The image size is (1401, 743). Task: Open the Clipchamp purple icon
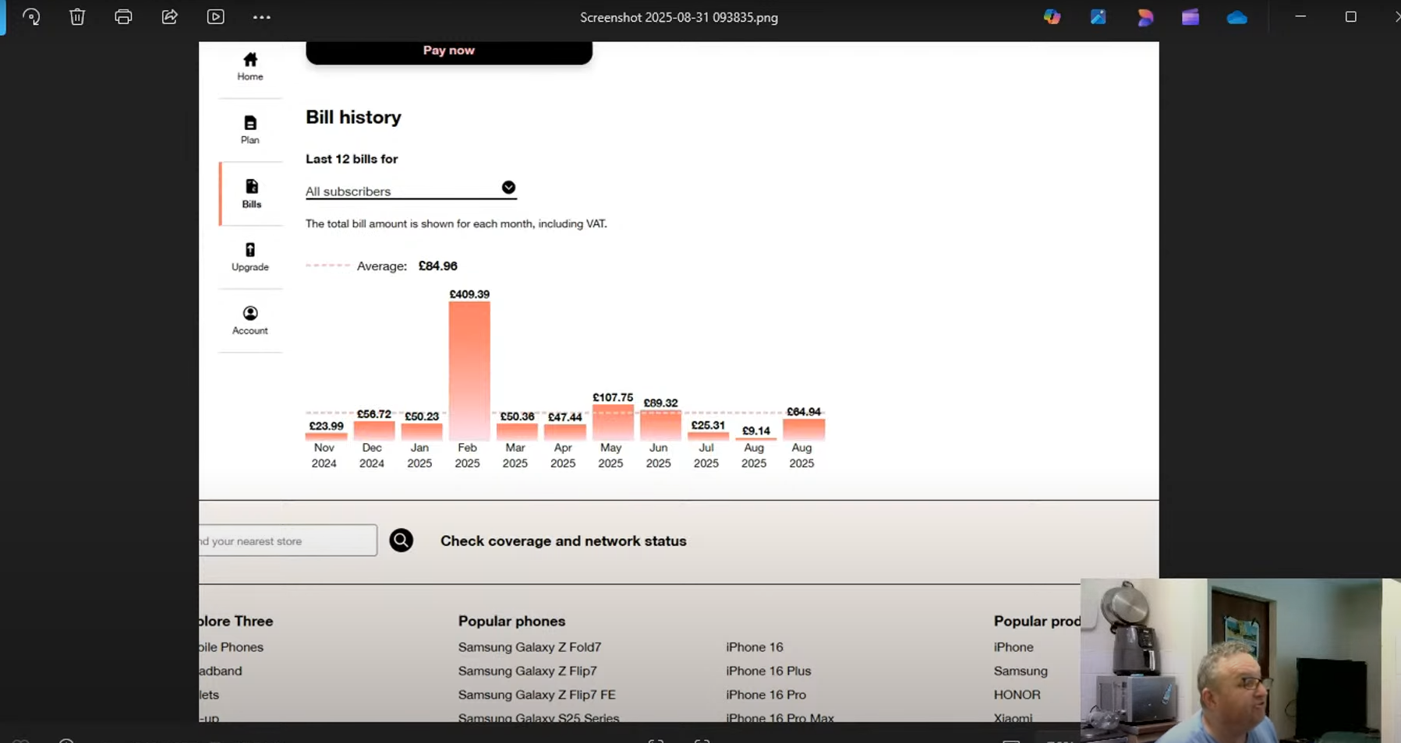[1190, 16]
